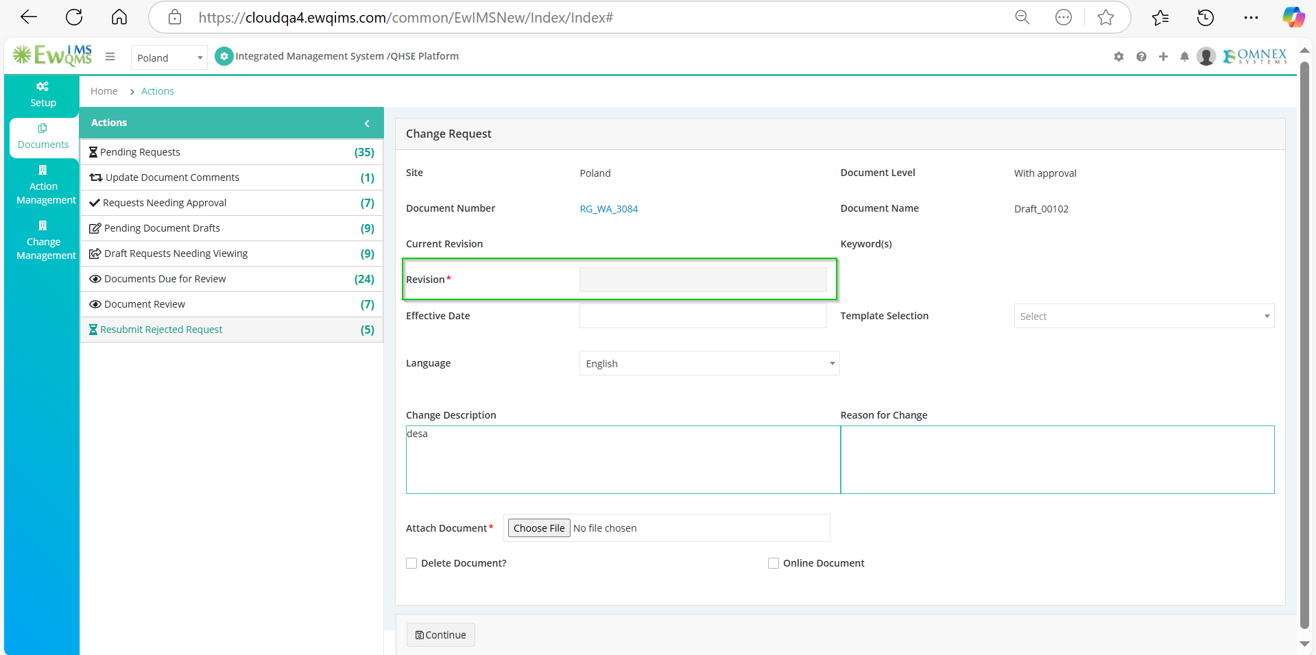Click the browser more options circle icon
The width and height of the screenshot is (1316, 655).
pyautogui.click(x=1064, y=17)
